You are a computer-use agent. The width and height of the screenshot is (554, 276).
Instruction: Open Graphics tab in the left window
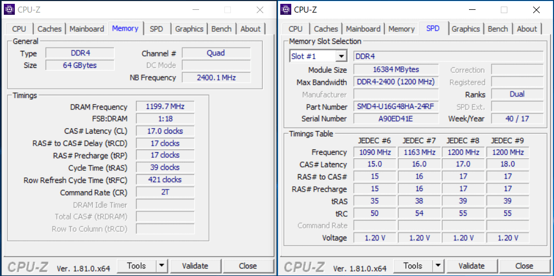189,29
